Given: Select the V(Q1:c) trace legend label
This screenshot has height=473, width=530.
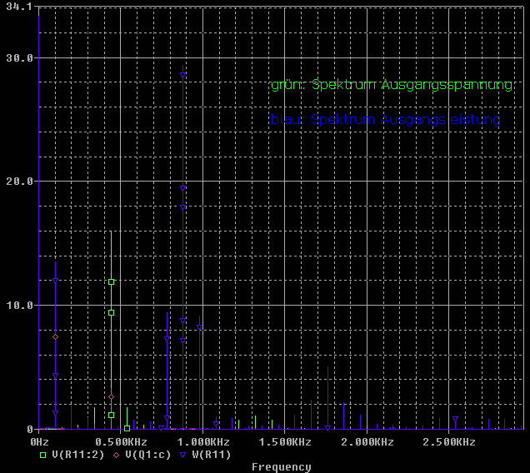Looking at the screenshot, I should point(148,455).
